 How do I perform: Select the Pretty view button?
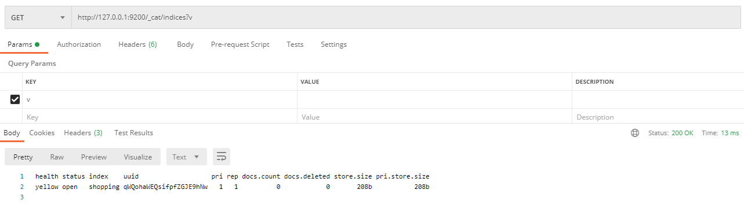coord(23,157)
